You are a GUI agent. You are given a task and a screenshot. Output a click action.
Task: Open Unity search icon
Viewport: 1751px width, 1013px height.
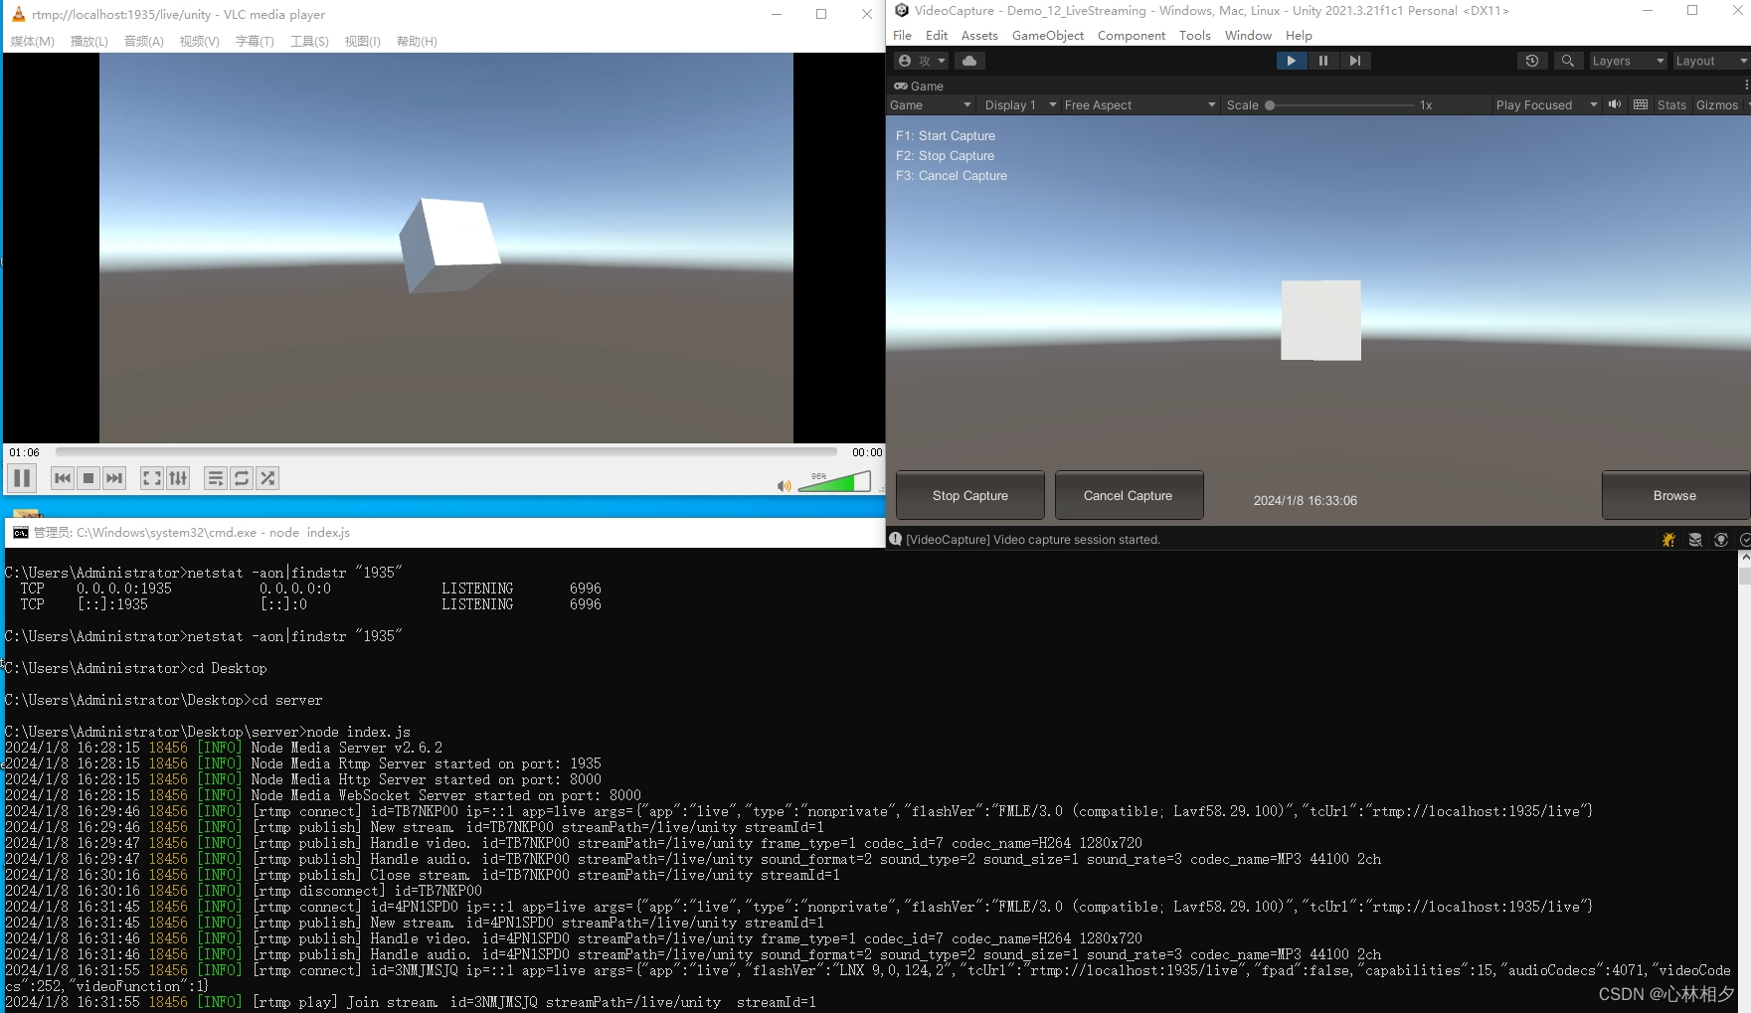(x=1568, y=61)
